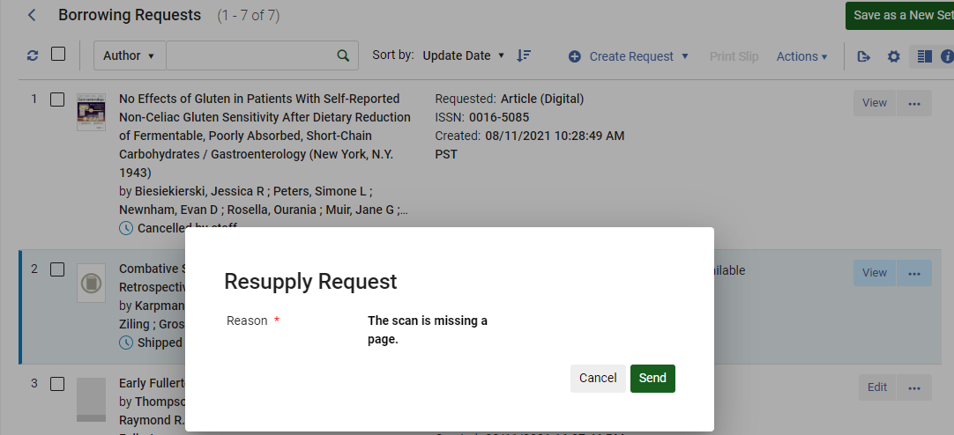The height and width of the screenshot is (435, 954).
Task: Switch to the split view icon
Action: pyautogui.click(x=924, y=56)
